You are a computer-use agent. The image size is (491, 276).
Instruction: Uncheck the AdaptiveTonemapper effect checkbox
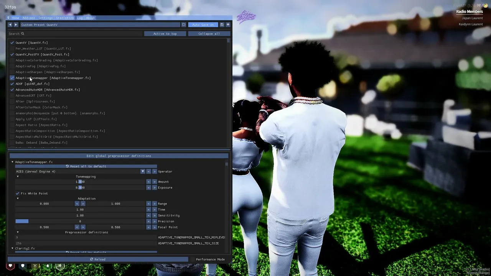pyautogui.click(x=12, y=78)
